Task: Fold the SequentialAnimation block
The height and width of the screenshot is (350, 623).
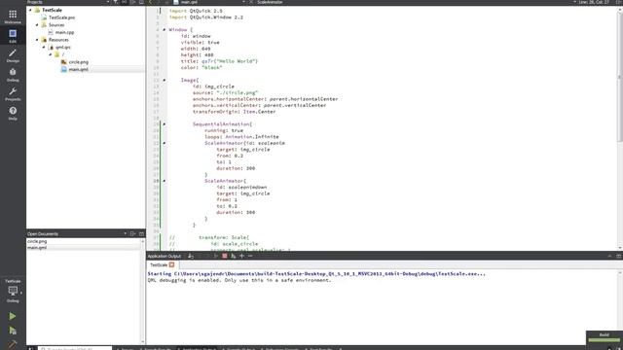Action: 165,124
